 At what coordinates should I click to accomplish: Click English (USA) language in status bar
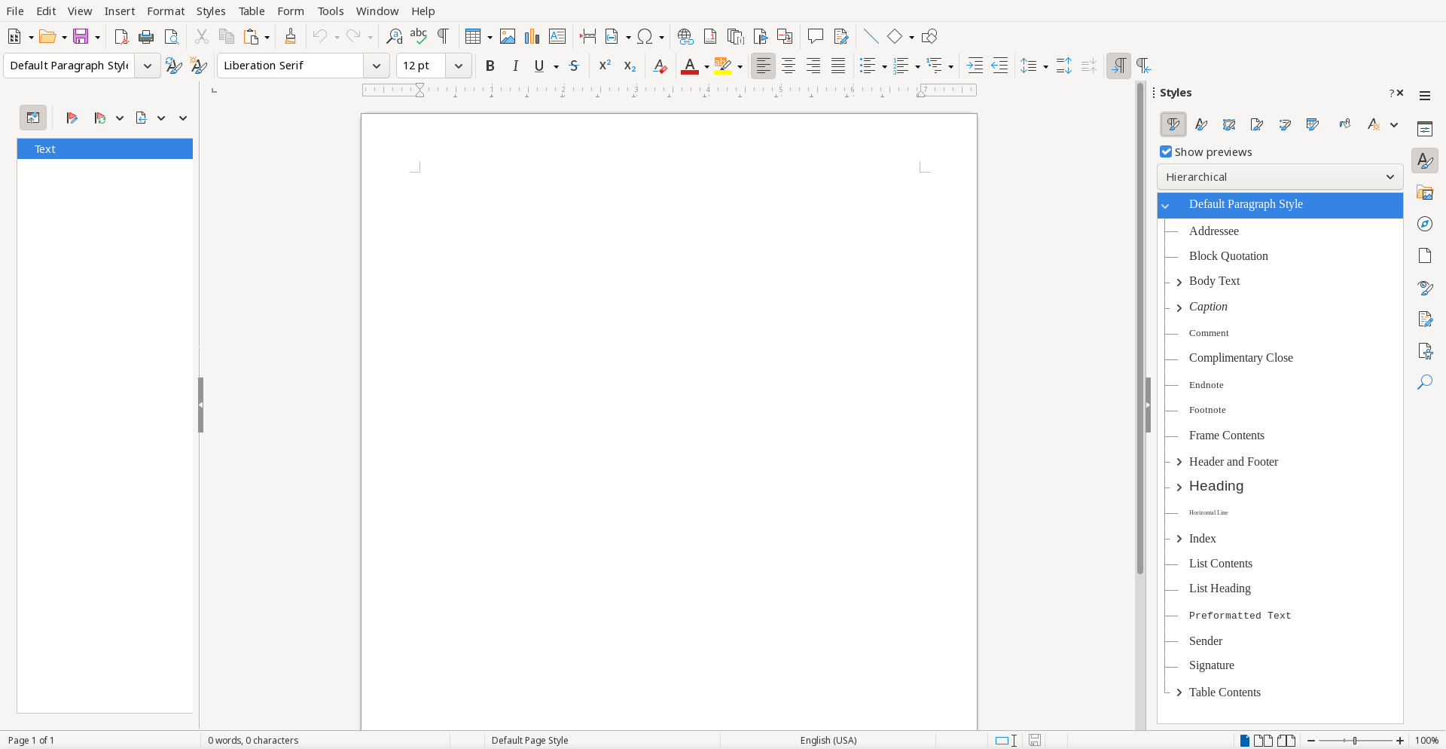point(828,741)
